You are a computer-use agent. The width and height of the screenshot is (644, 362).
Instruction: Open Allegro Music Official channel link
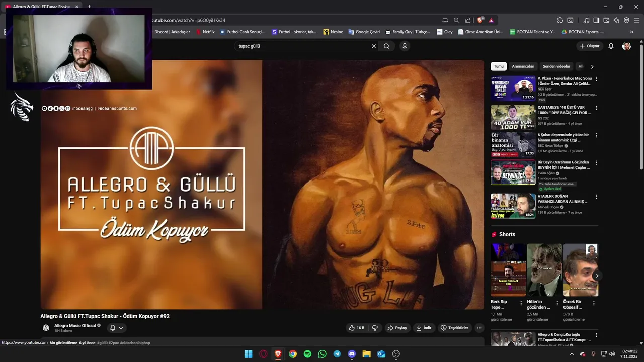75,326
